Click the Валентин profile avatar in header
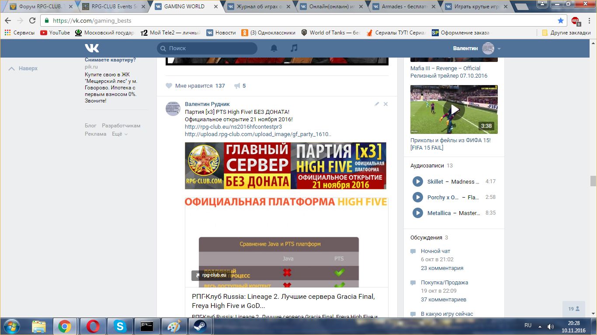Image resolution: width=597 pixels, height=335 pixels. point(488,48)
